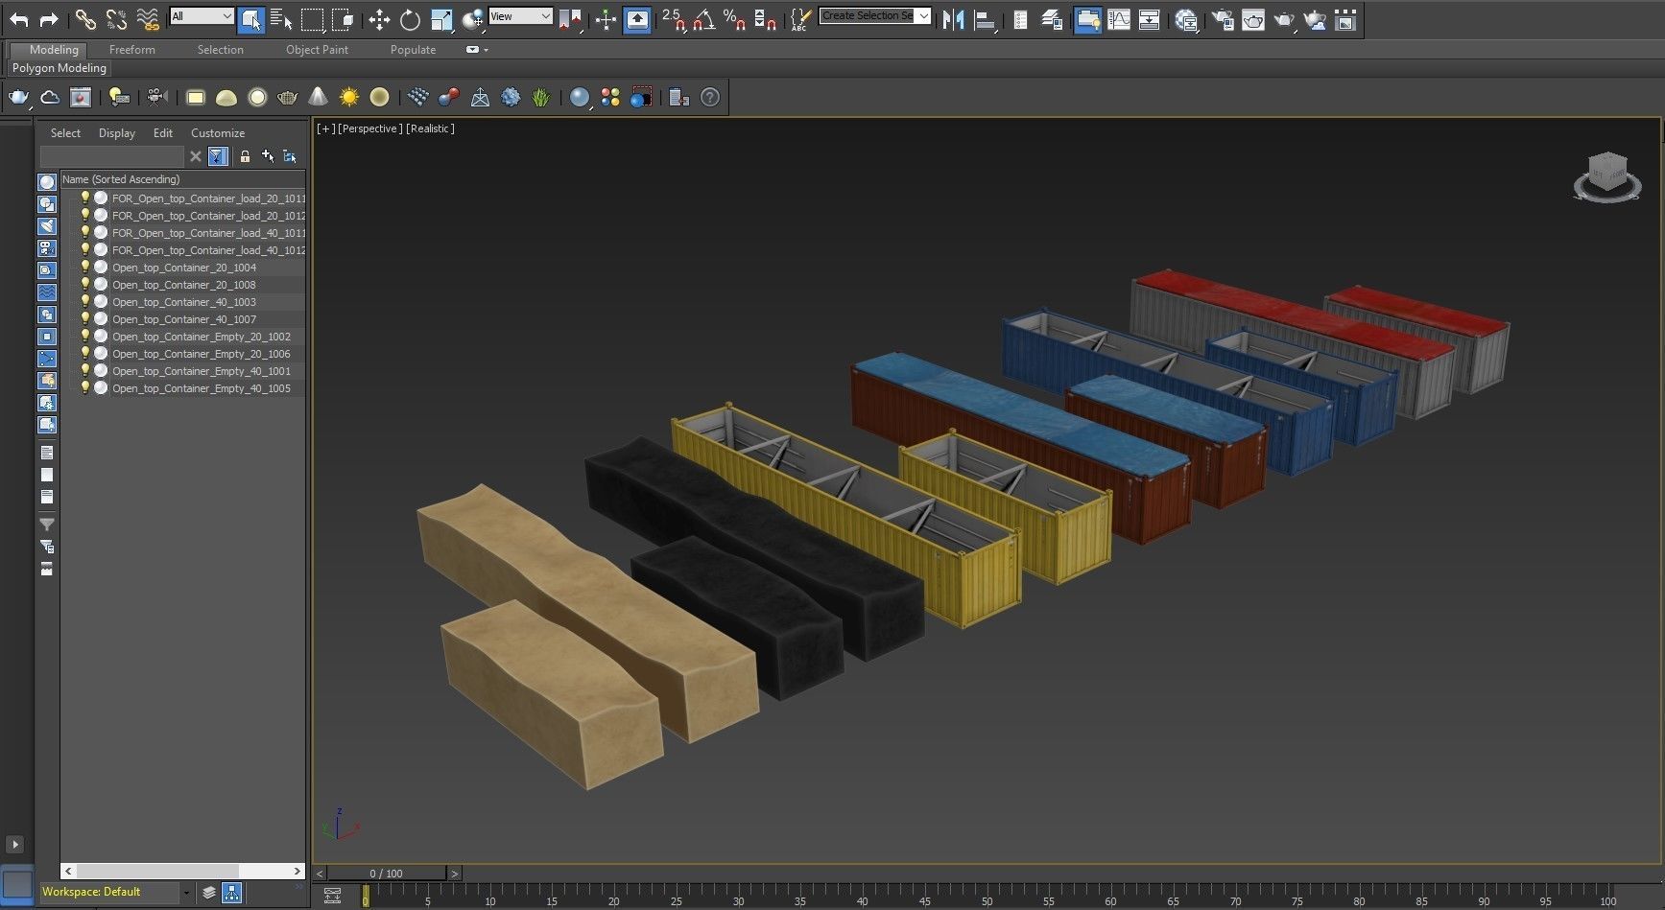Click the Name (Sorted Ascending) column header
Viewport: 1665px width, 910px height.
point(182,179)
